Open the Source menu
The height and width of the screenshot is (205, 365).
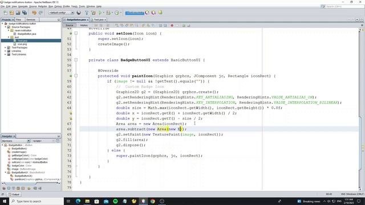(x=33, y=6)
